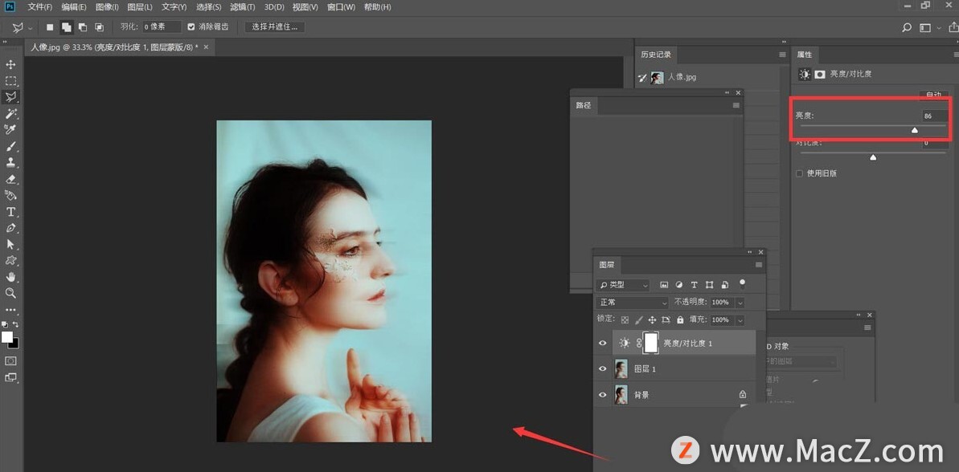959x472 pixels.
Task: Pick the Eyedropper tool
Action: coord(11,130)
